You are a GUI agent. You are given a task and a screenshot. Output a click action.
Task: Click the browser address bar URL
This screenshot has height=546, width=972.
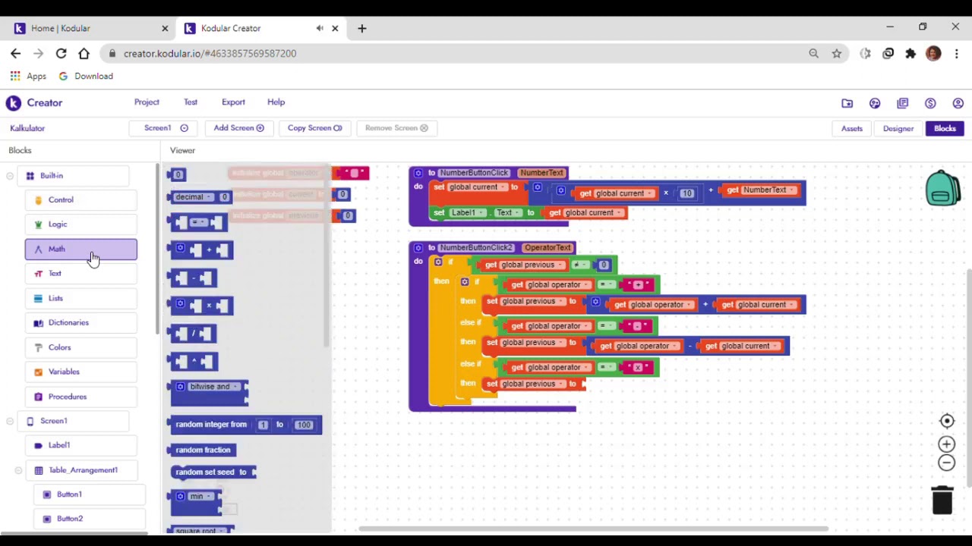click(x=210, y=53)
